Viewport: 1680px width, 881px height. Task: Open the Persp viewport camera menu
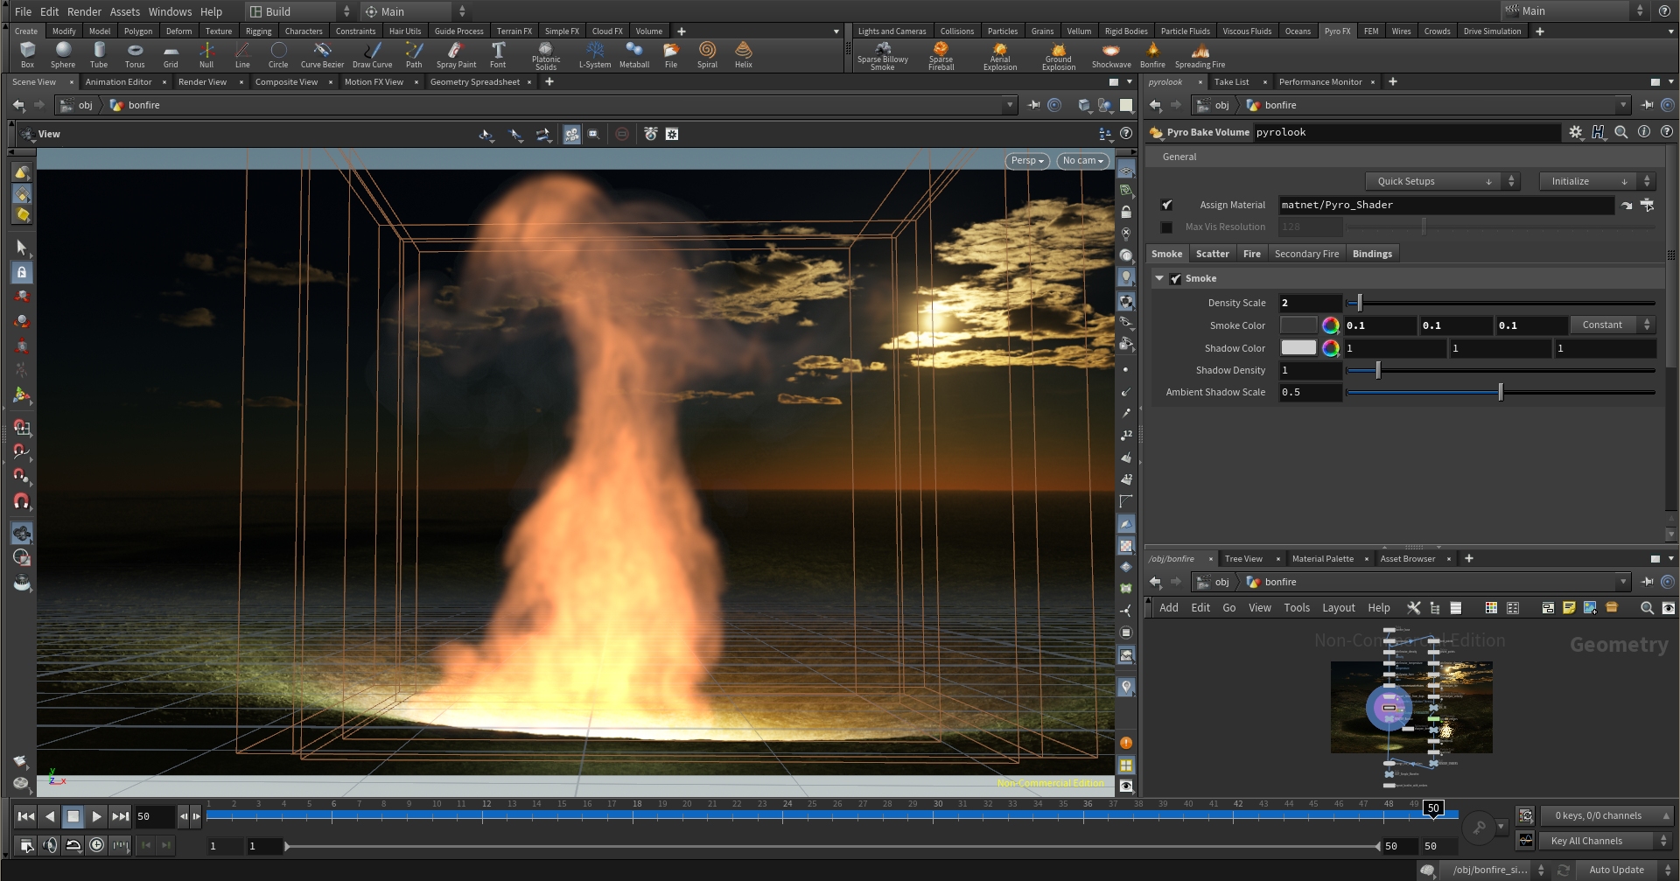tap(1026, 161)
